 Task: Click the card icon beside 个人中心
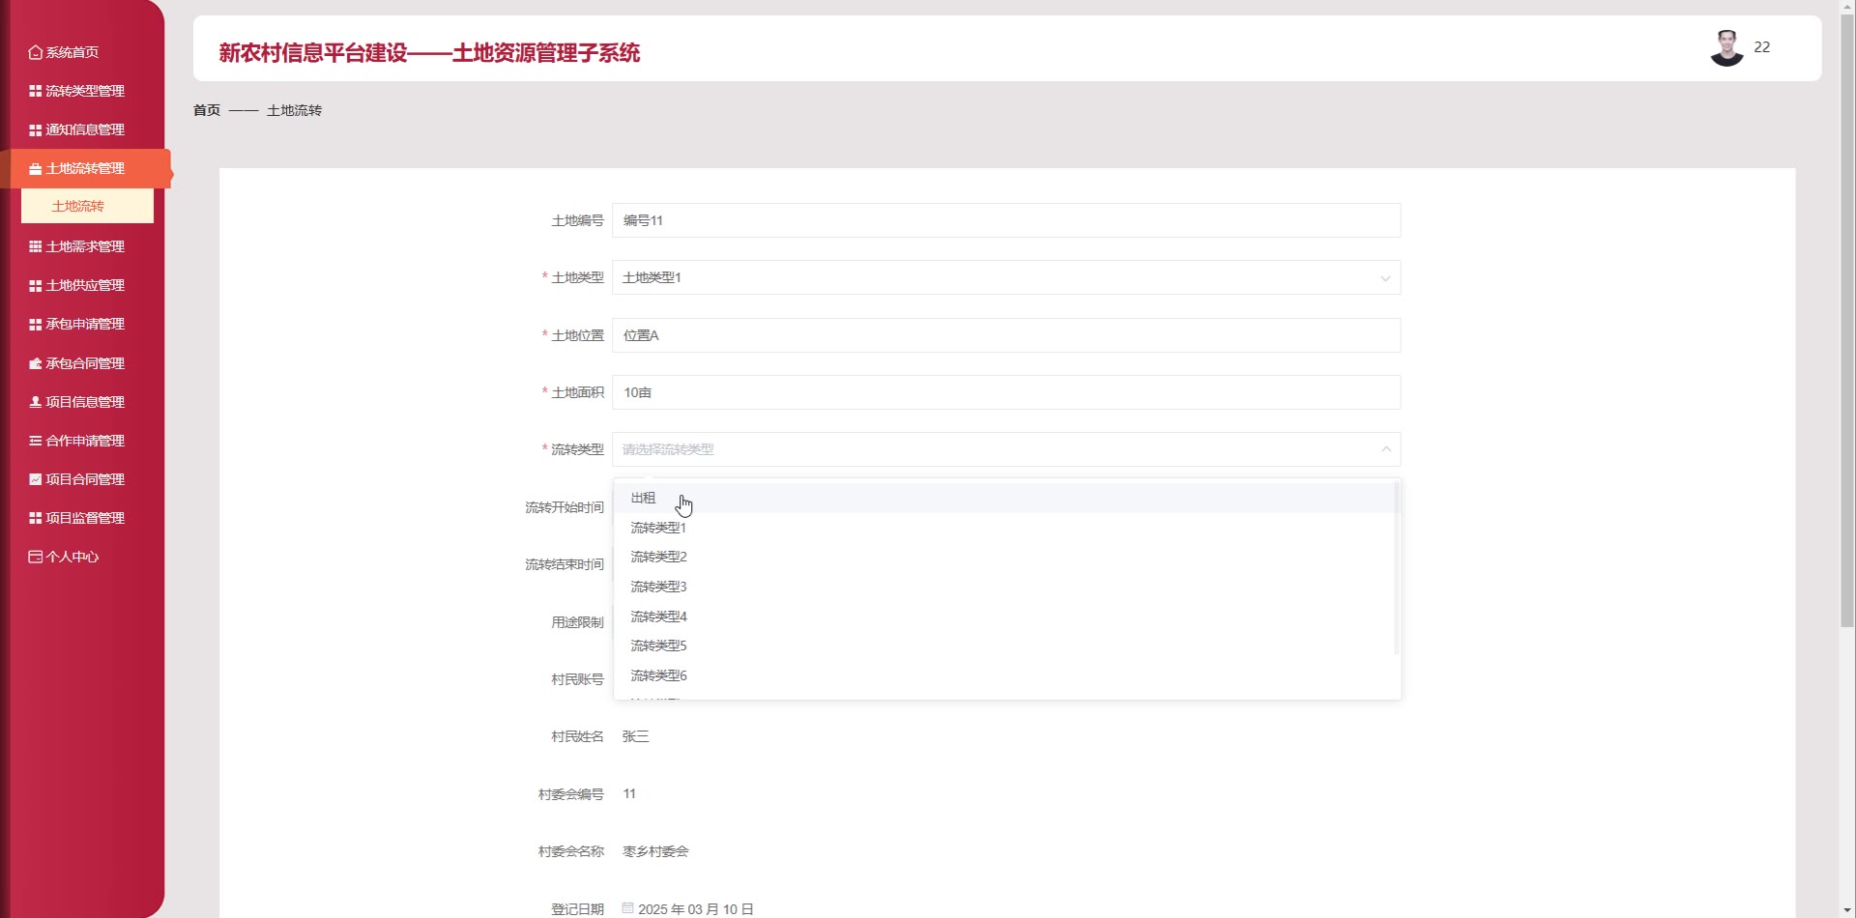36,557
